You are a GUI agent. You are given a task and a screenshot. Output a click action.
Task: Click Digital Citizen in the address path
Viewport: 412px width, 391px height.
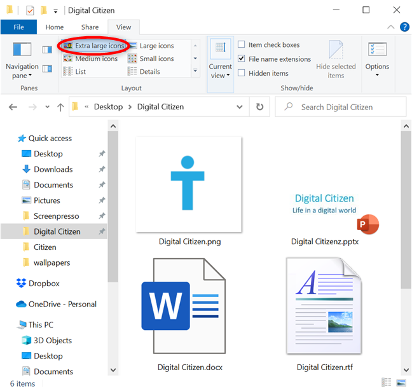coord(160,107)
